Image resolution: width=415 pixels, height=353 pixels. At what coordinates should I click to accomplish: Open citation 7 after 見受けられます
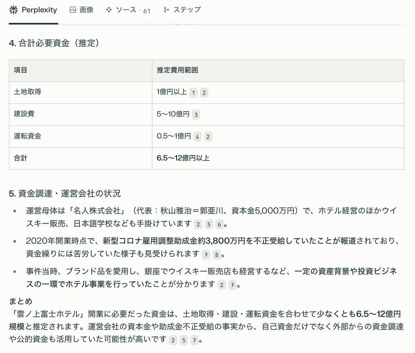pyautogui.click(x=206, y=255)
